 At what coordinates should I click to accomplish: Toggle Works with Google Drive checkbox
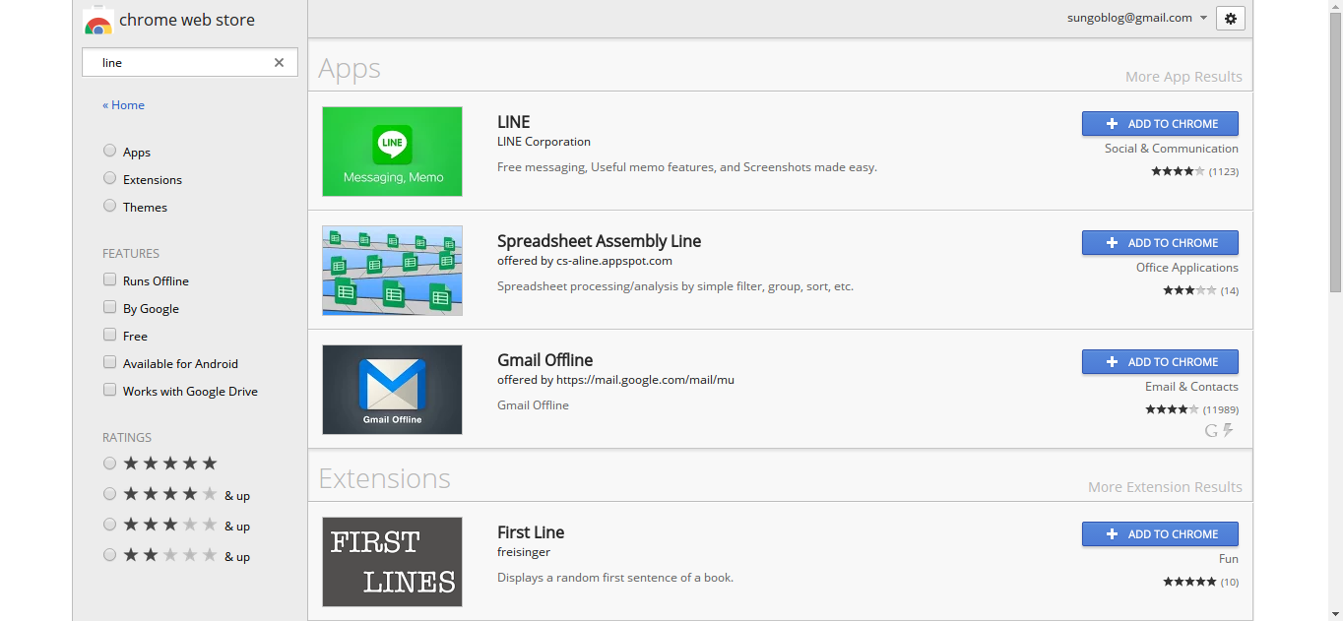click(109, 390)
